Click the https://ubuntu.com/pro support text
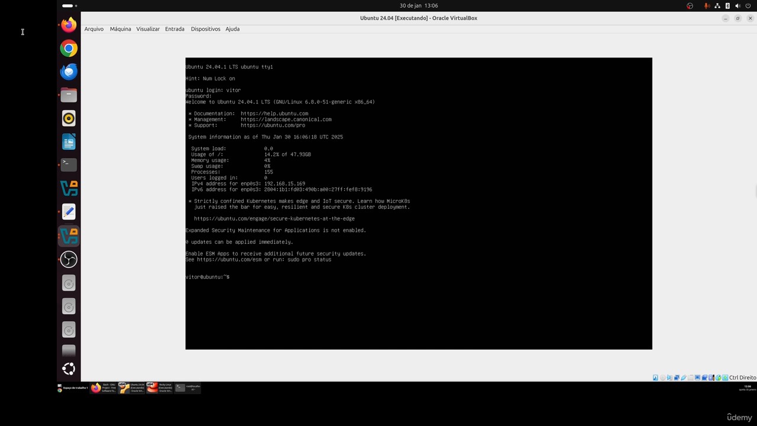This screenshot has height=426, width=757. [273, 125]
